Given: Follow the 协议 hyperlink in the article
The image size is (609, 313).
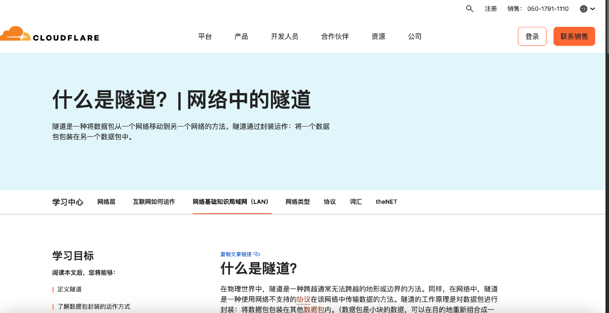Looking at the screenshot, I should [303, 299].
